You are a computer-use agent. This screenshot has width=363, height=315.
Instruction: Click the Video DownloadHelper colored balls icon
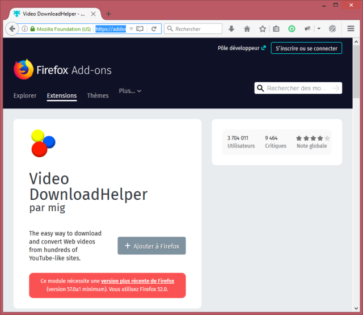tap(43, 143)
